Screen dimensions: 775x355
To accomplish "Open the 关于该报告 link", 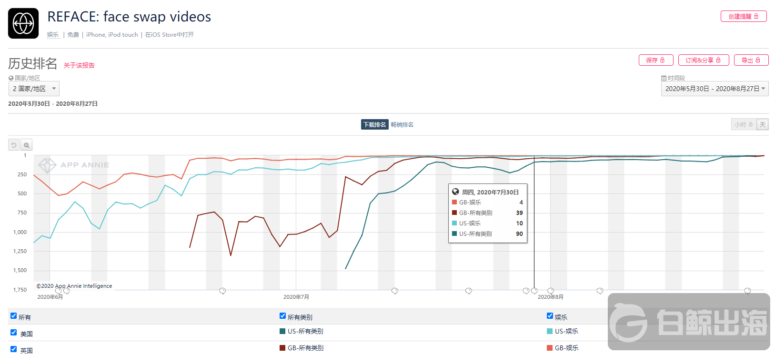I will tap(79, 65).
